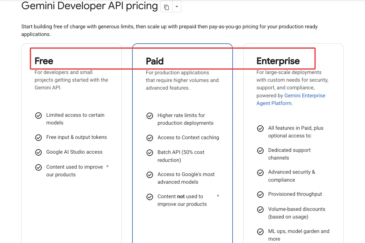Click the text Google AI Studio access

[74, 152]
